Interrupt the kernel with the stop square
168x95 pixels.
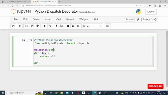[68, 26]
